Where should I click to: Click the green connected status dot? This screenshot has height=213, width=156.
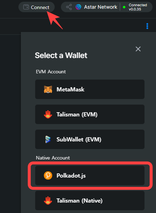(x=124, y=7)
